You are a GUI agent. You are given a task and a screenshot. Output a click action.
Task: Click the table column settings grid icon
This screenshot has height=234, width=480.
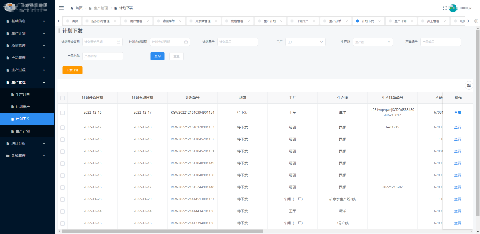(x=469, y=85)
